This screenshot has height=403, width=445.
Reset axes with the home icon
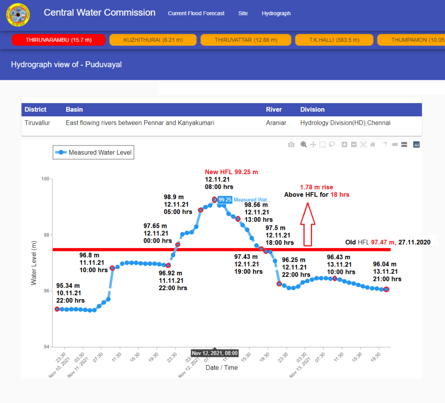(x=372, y=145)
